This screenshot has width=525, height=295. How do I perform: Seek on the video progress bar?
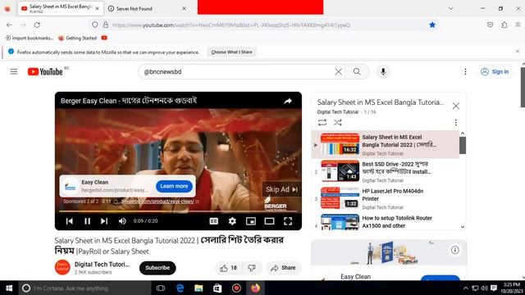178,211
